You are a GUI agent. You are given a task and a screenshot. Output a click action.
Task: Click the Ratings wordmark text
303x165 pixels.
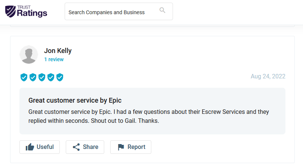[x=32, y=13]
